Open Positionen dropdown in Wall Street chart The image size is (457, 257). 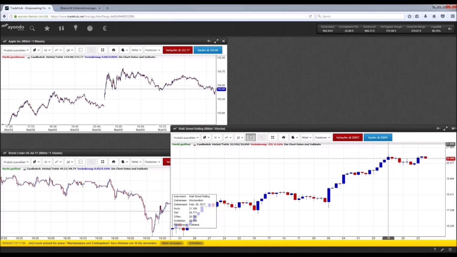pos(322,137)
